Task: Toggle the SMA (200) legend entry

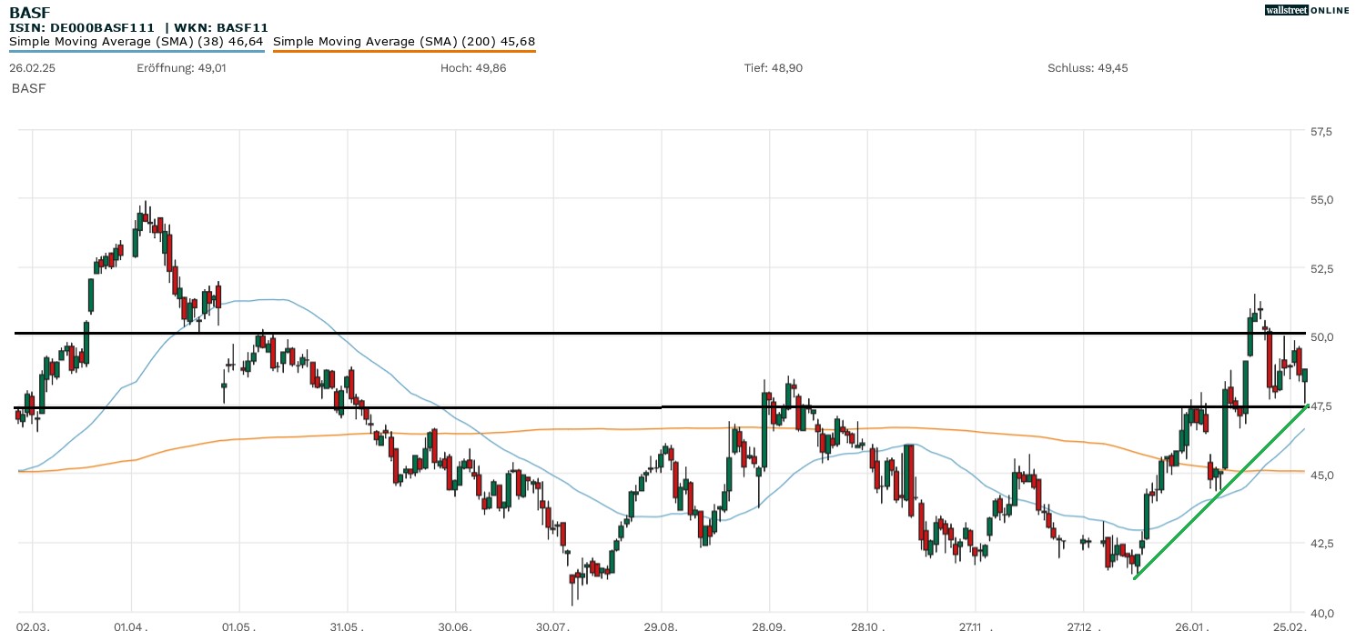Action: pyautogui.click(x=404, y=41)
